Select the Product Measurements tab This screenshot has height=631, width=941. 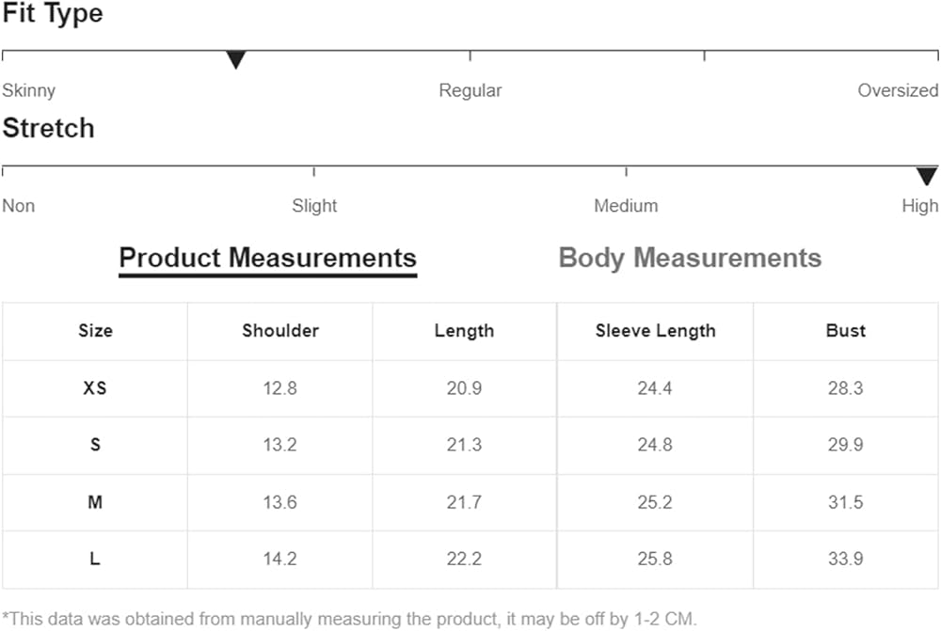click(267, 258)
